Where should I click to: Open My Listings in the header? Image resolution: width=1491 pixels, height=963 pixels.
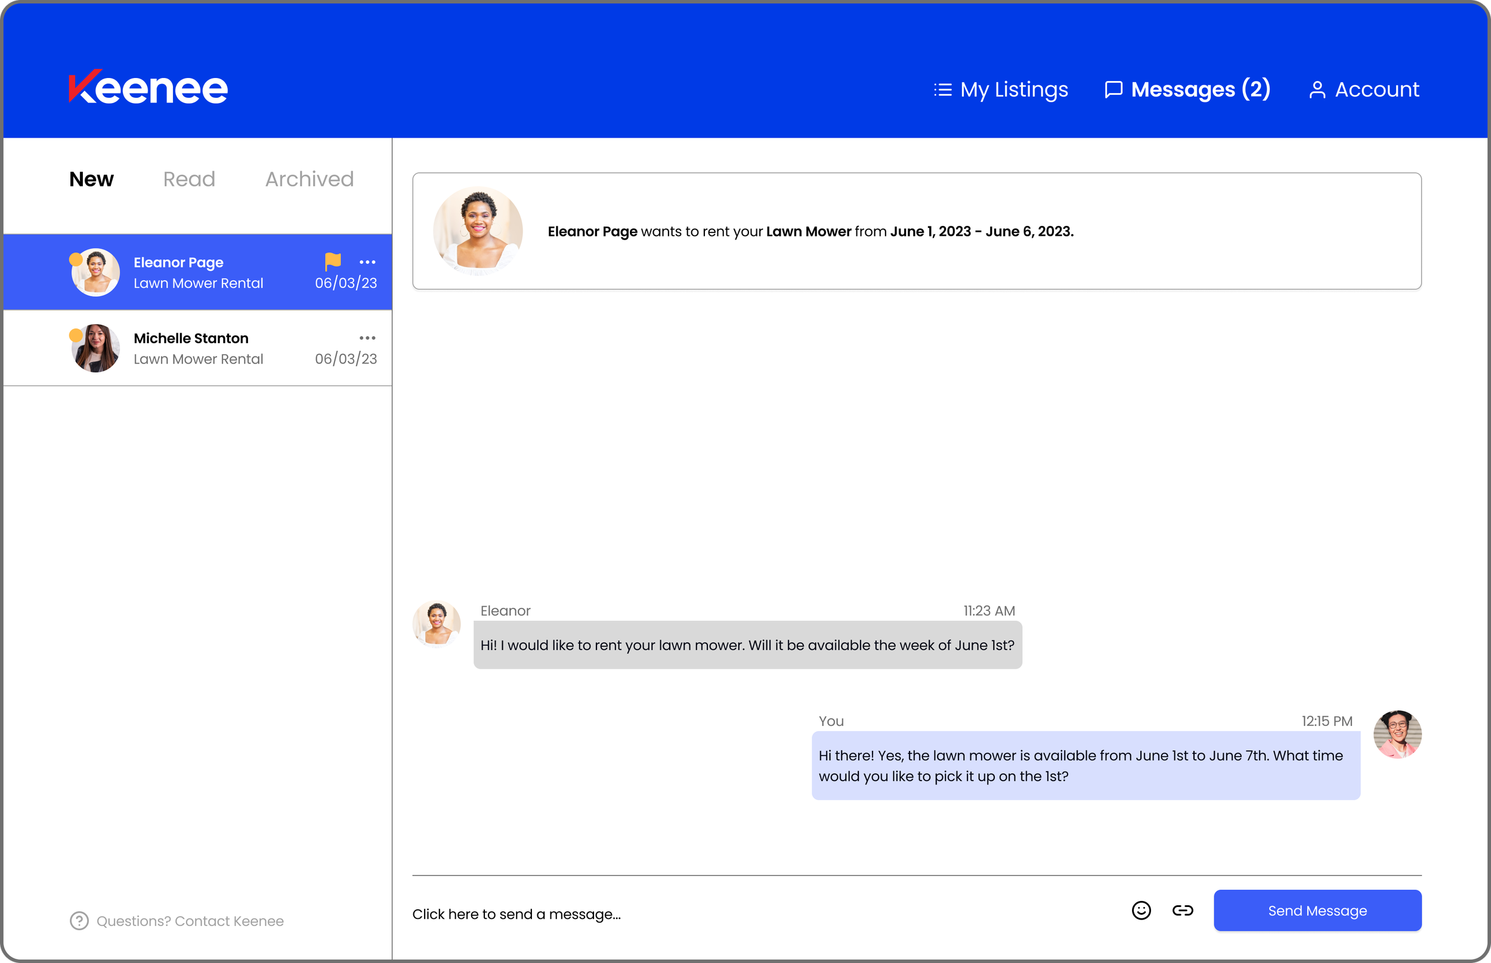[x=1001, y=89]
